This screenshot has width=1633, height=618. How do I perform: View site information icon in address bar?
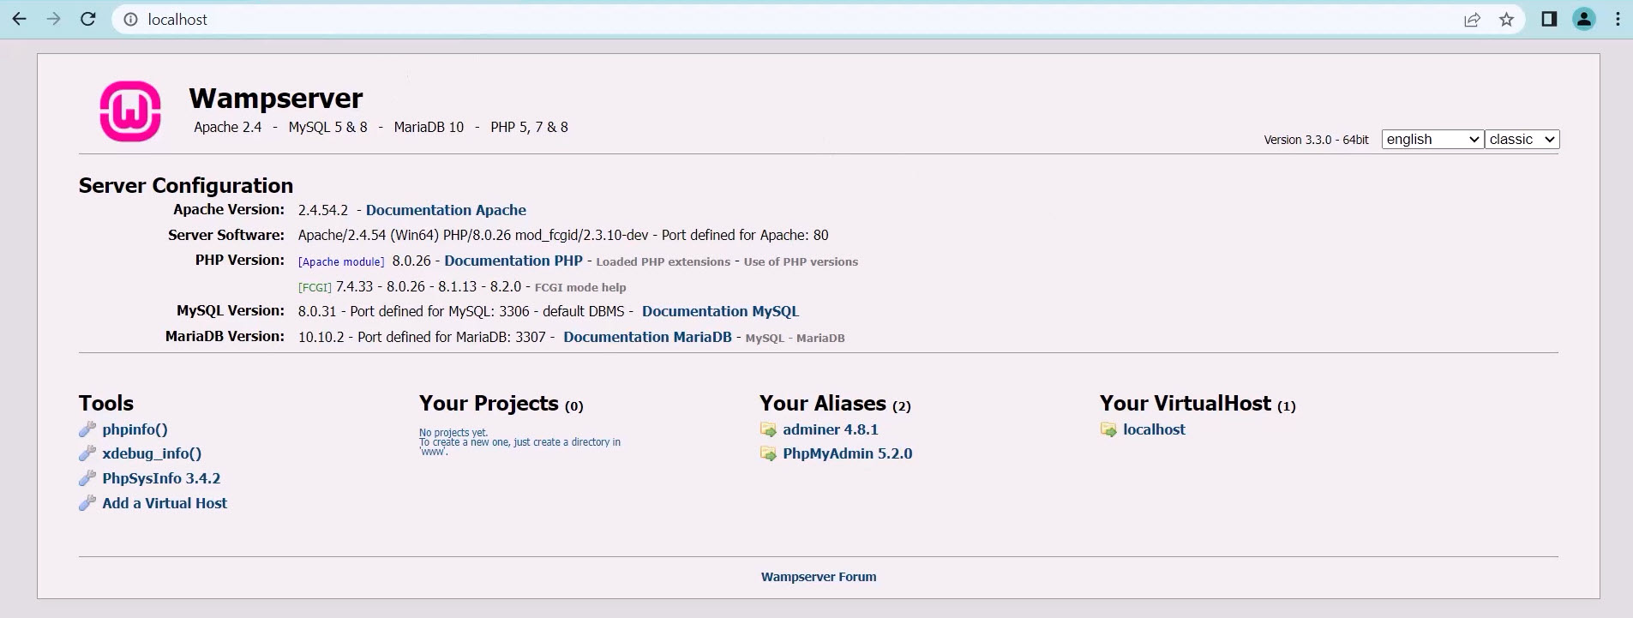click(130, 20)
